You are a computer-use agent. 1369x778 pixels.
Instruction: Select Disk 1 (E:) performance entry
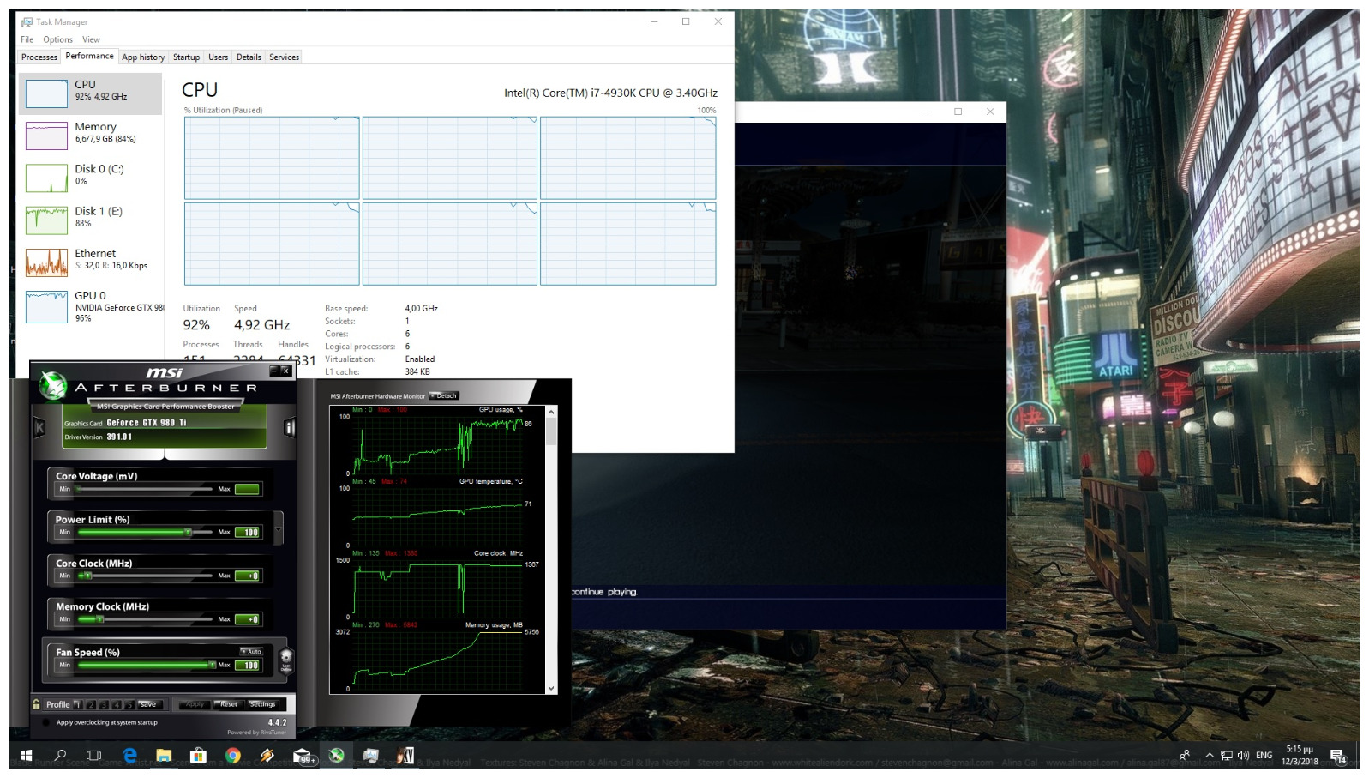90,220
